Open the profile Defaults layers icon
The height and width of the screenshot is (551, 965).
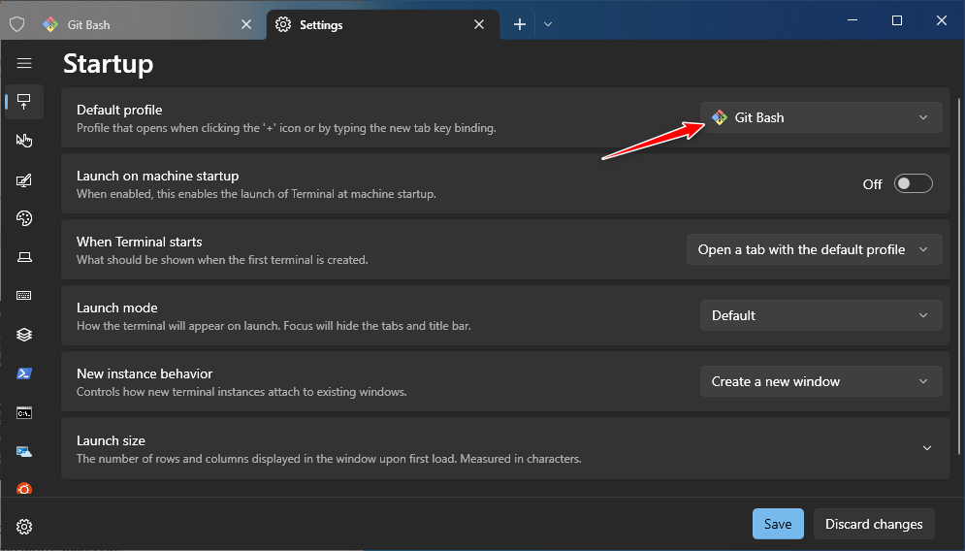click(24, 335)
